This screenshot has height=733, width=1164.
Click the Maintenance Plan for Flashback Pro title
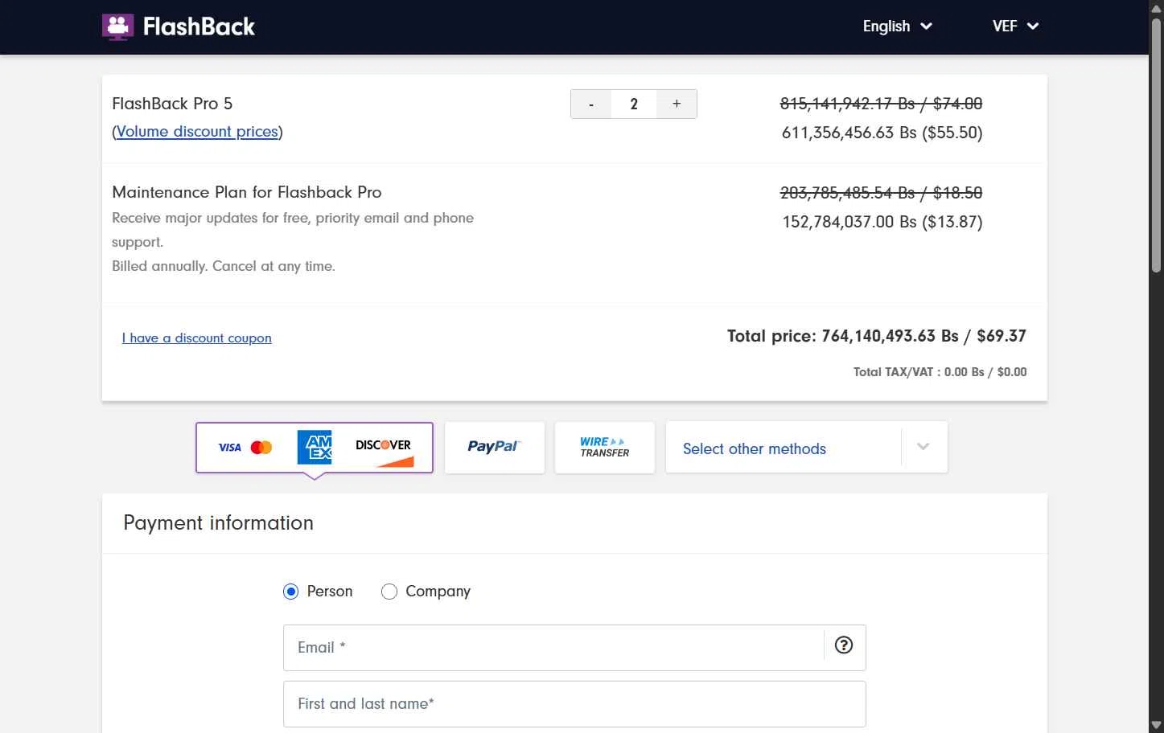247,192
